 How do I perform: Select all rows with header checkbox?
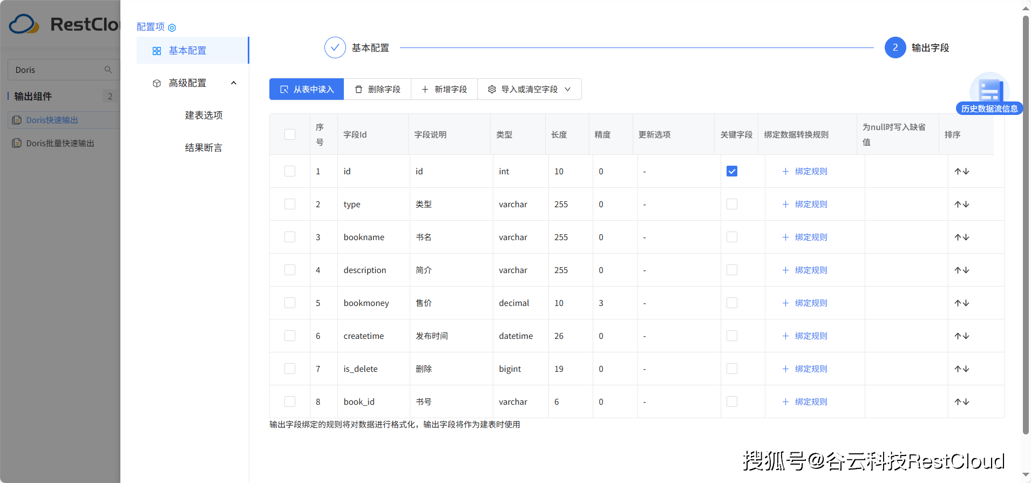[290, 134]
